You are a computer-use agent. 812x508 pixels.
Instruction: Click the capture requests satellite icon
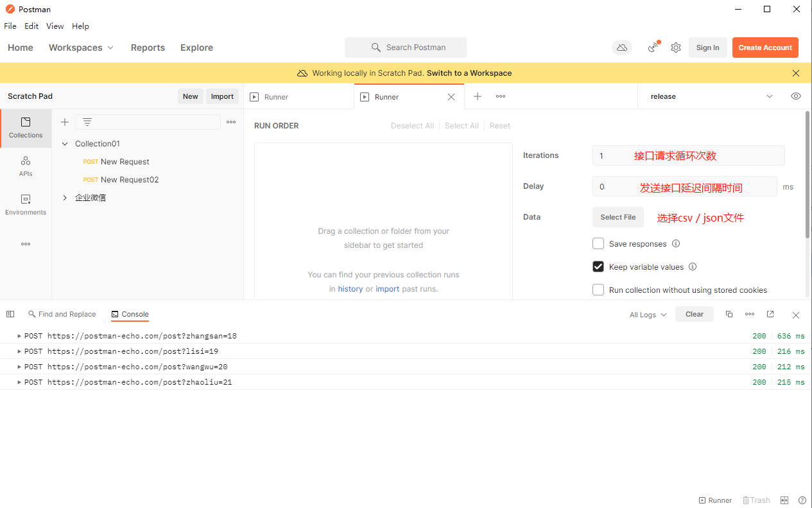coord(653,47)
